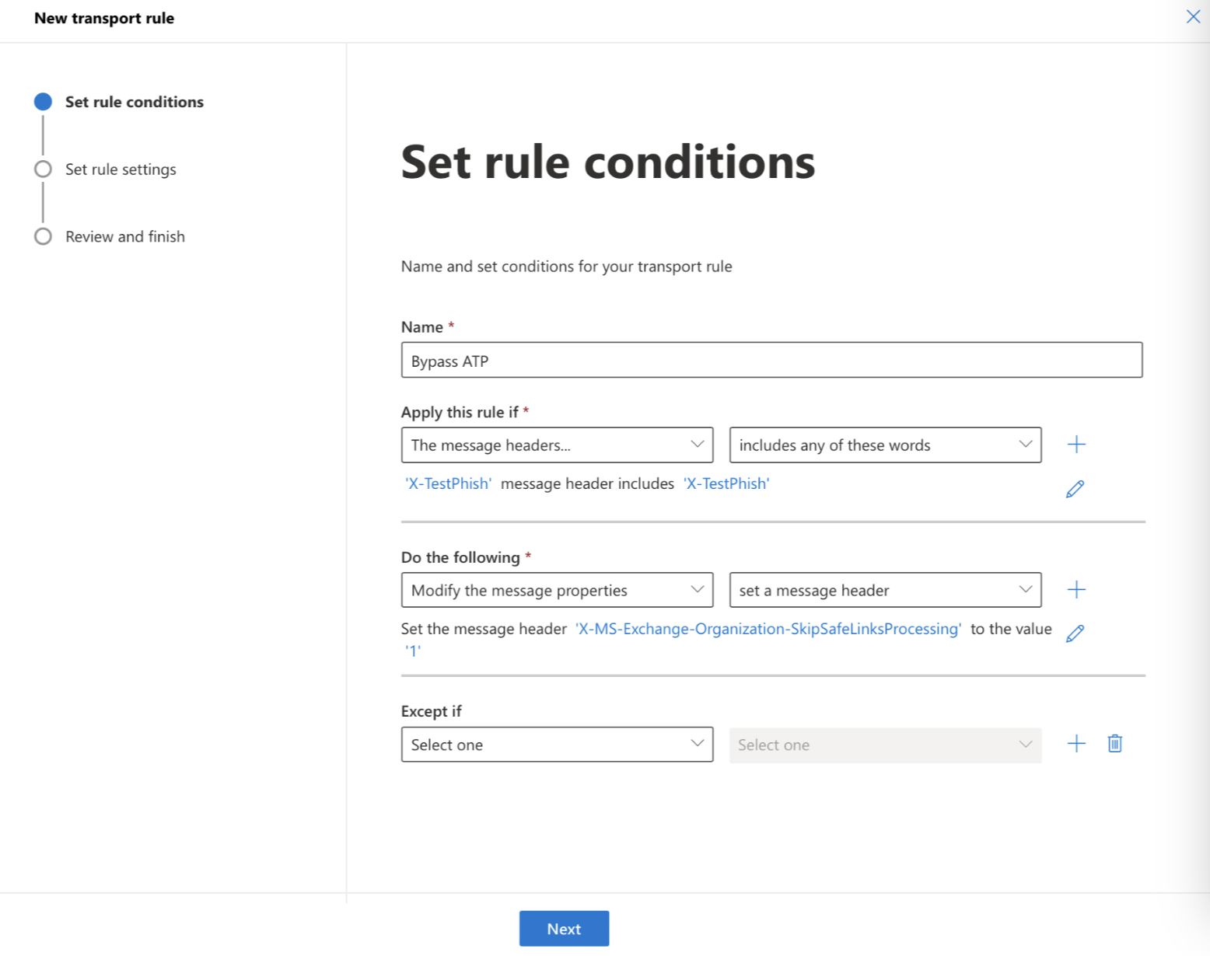Click the filled Set rule conditions step indicator

[43, 101]
